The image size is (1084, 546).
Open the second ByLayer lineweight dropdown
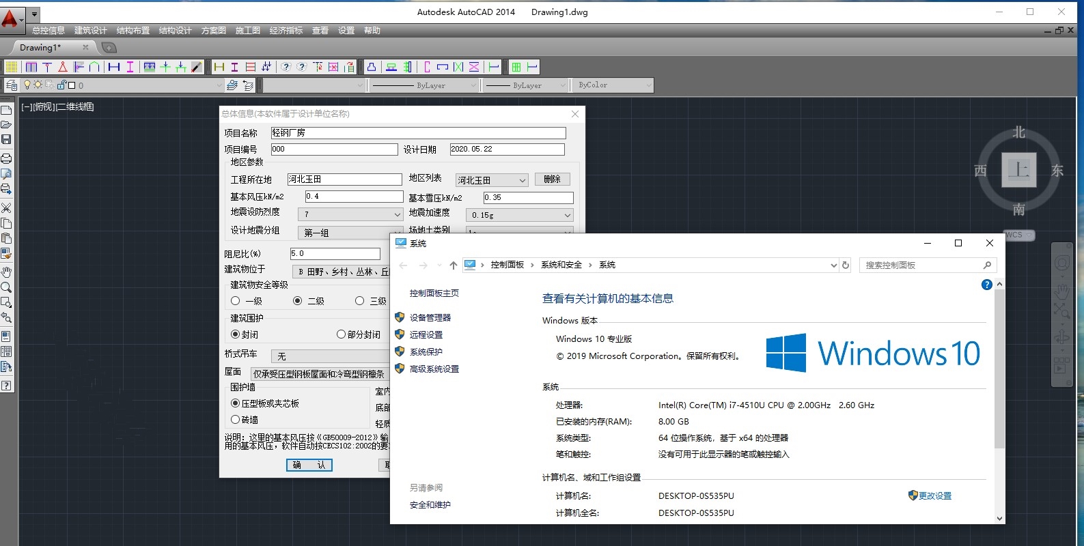(x=526, y=85)
